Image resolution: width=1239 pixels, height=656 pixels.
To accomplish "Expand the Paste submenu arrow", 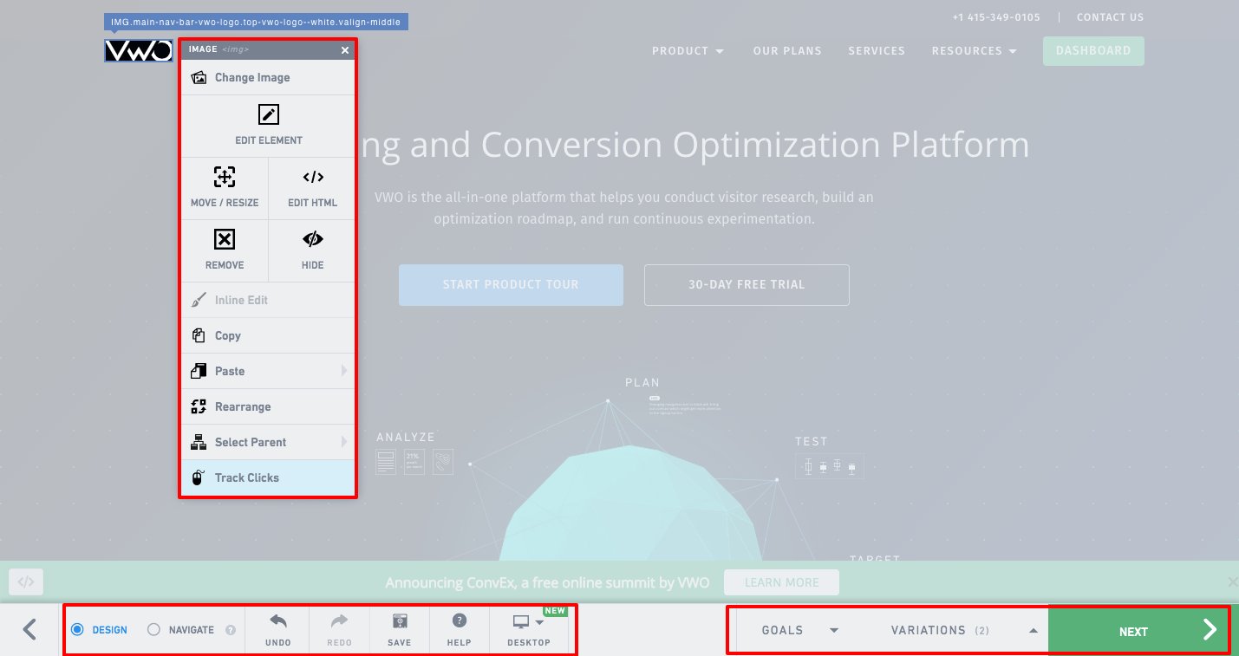I will [x=343, y=371].
